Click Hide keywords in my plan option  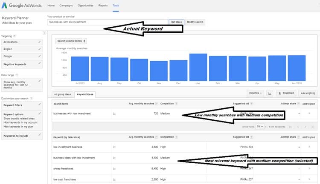[18, 127]
